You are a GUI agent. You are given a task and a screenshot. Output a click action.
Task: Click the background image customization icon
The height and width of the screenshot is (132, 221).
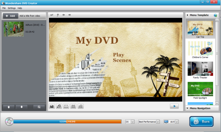click(x=52, y=106)
